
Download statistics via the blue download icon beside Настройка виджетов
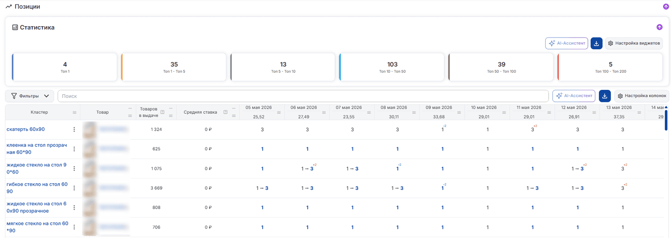click(x=596, y=43)
